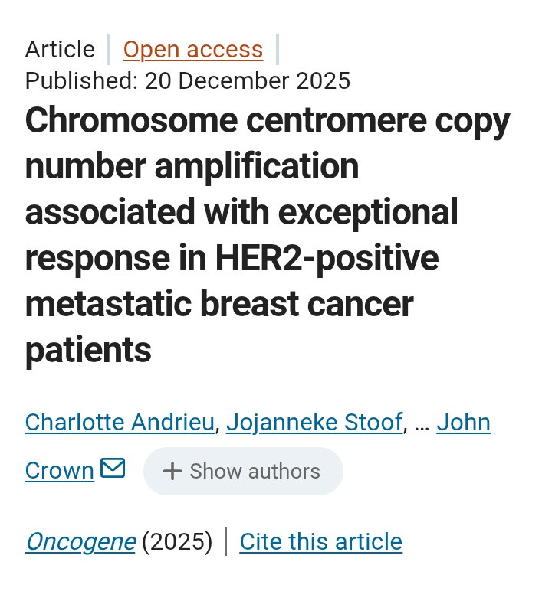Click the Article type label
Screen dimensions: 552x611
pos(60,50)
